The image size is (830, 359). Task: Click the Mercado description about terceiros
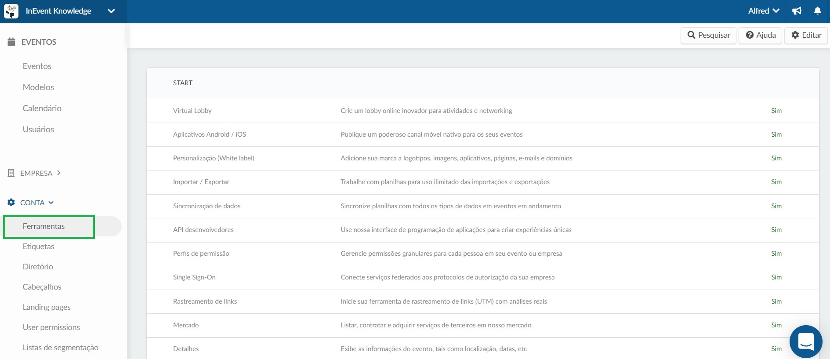[x=436, y=325]
